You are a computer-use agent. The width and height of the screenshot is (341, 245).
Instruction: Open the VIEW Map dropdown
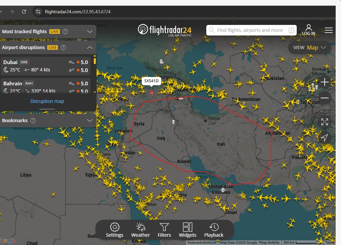[x=309, y=47]
